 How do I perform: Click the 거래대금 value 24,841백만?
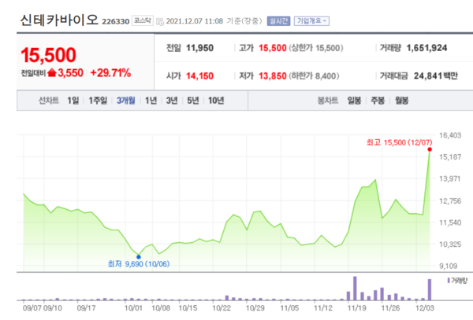pyautogui.click(x=436, y=76)
